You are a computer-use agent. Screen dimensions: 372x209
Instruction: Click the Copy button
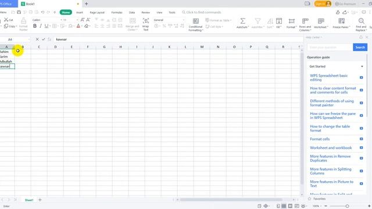pyautogui.click(x=10, y=26)
